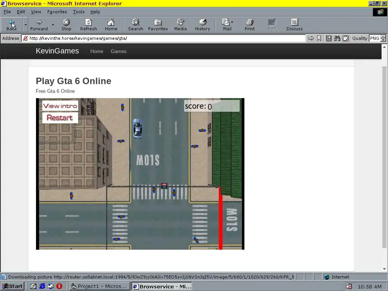Refresh the current page
The height and width of the screenshot is (291, 388).
tap(88, 25)
